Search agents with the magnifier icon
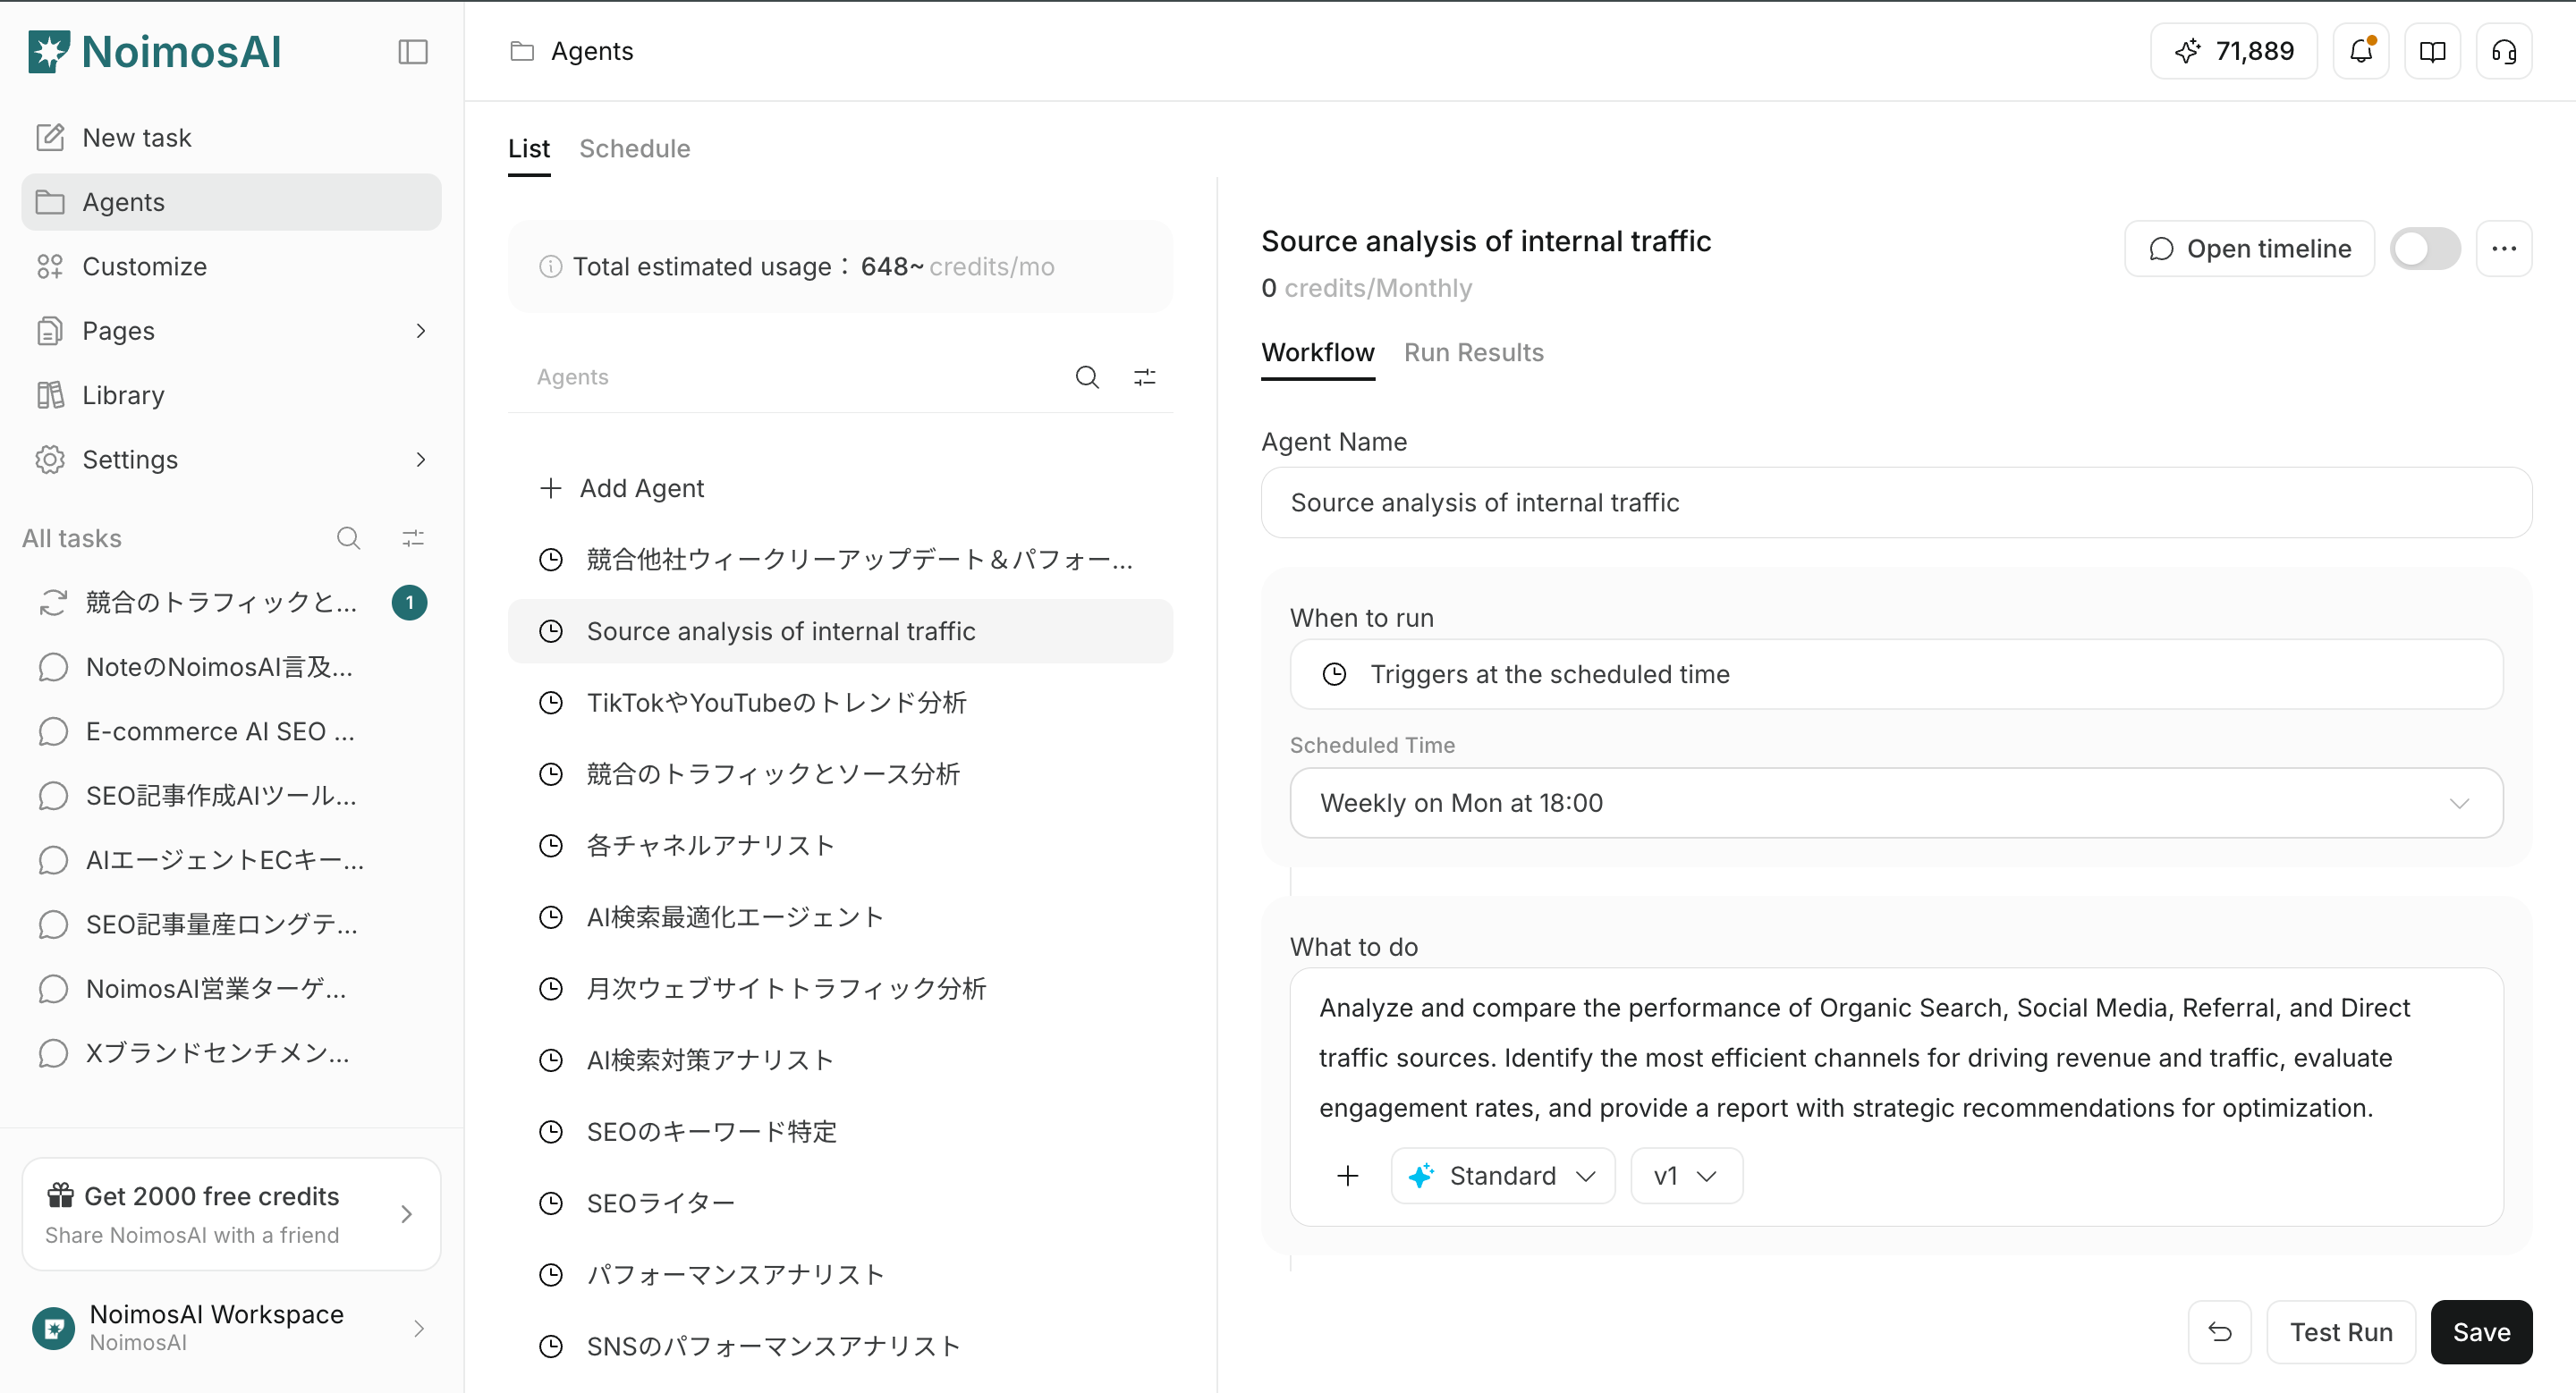This screenshot has height=1393, width=2576. tap(1087, 376)
